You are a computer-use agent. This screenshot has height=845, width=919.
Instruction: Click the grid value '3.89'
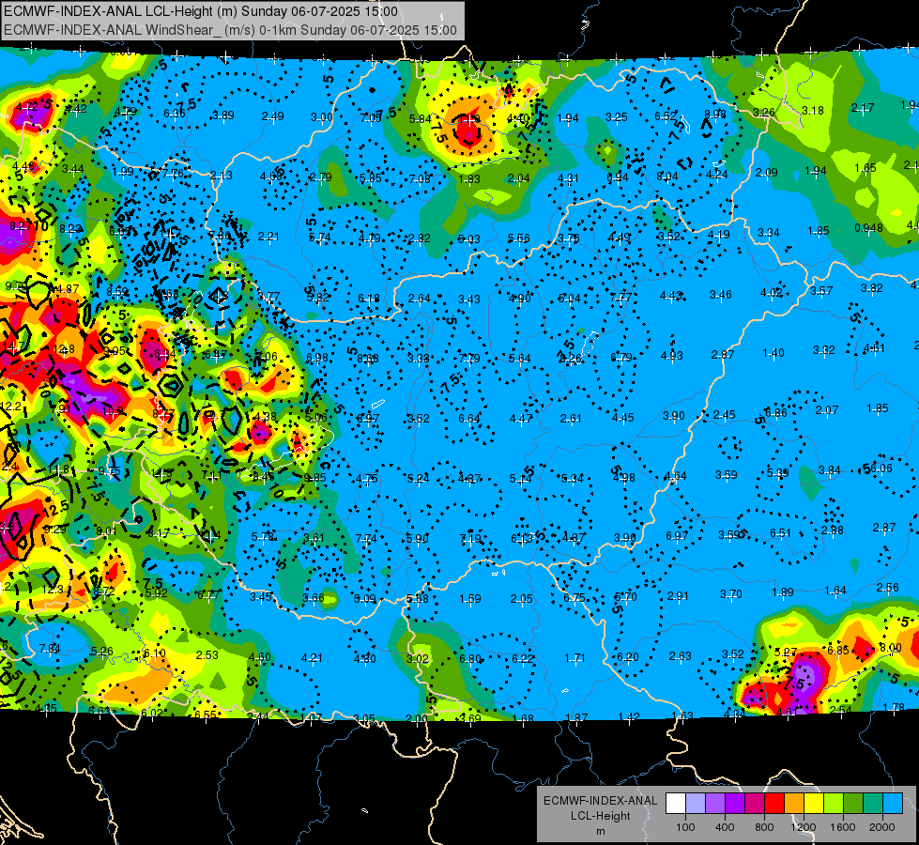(223, 115)
